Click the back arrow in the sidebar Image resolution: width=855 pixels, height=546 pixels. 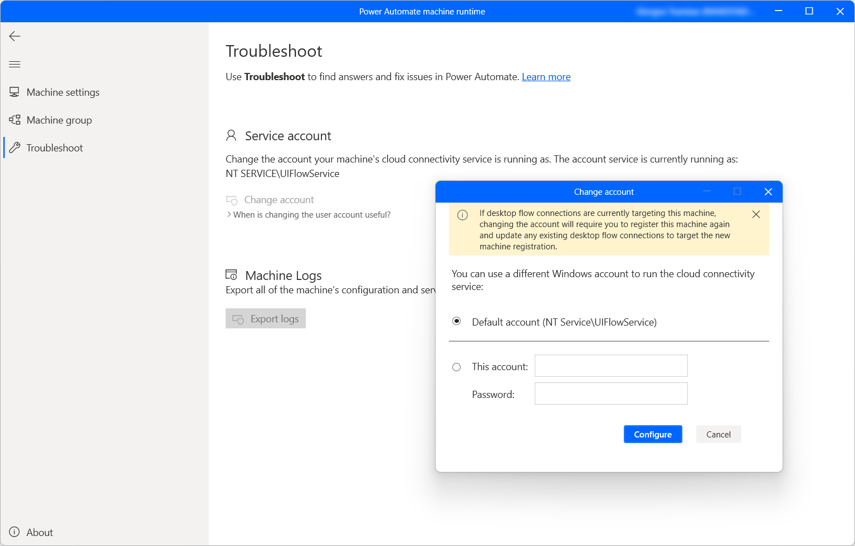(x=14, y=36)
